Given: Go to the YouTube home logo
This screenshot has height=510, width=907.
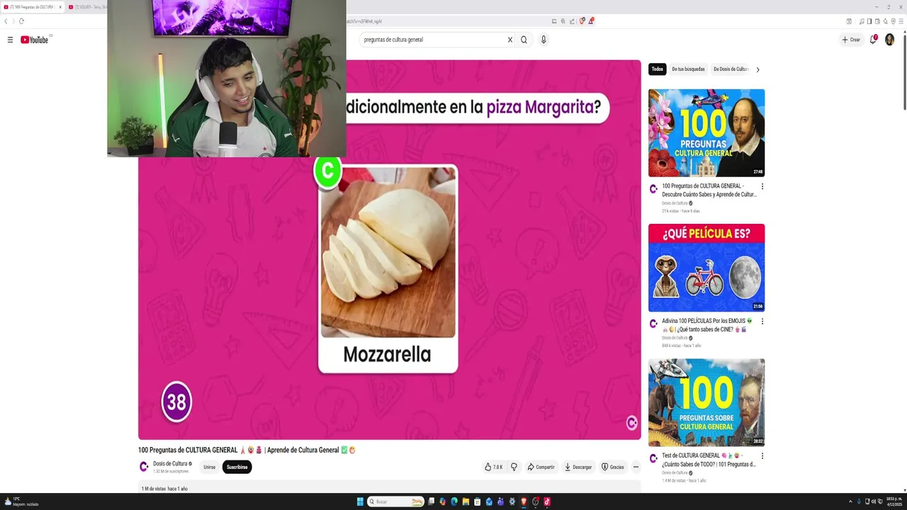Looking at the screenshot, I should (35, 40).
